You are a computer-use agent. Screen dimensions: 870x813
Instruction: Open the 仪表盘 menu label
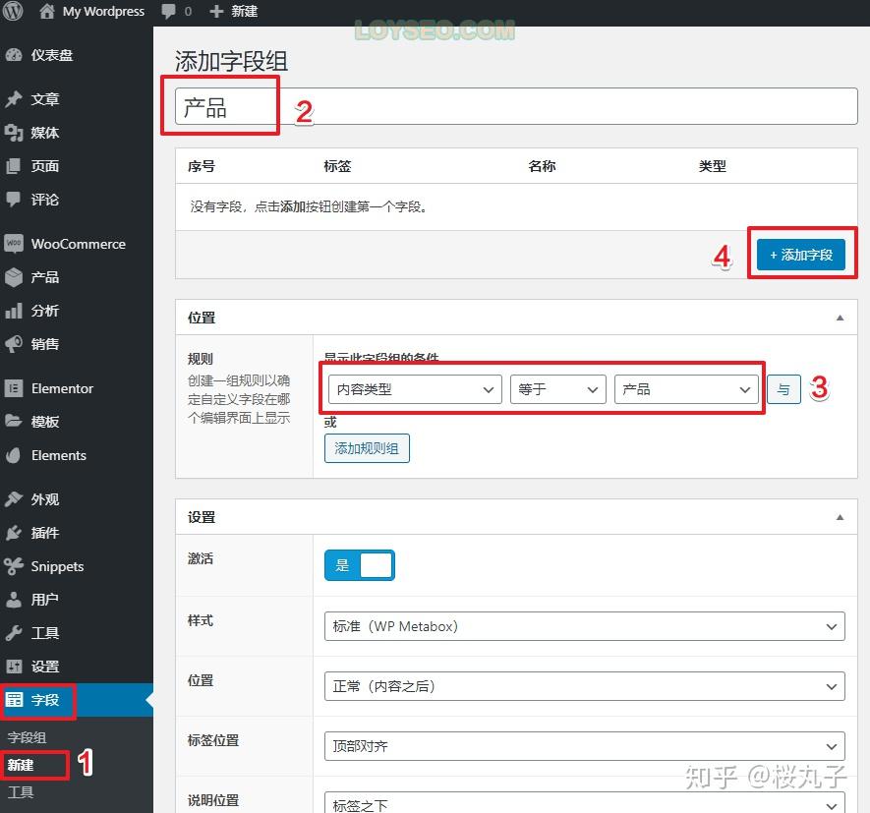coord(52,55)
